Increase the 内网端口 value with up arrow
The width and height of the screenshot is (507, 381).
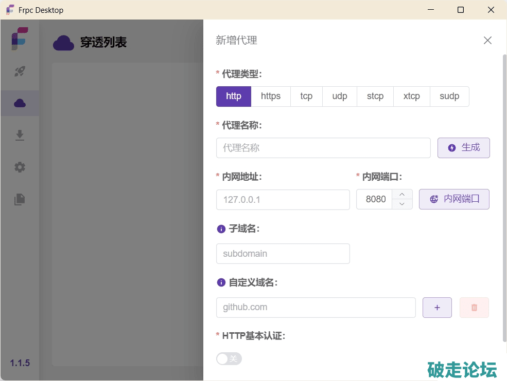(402, 194)
